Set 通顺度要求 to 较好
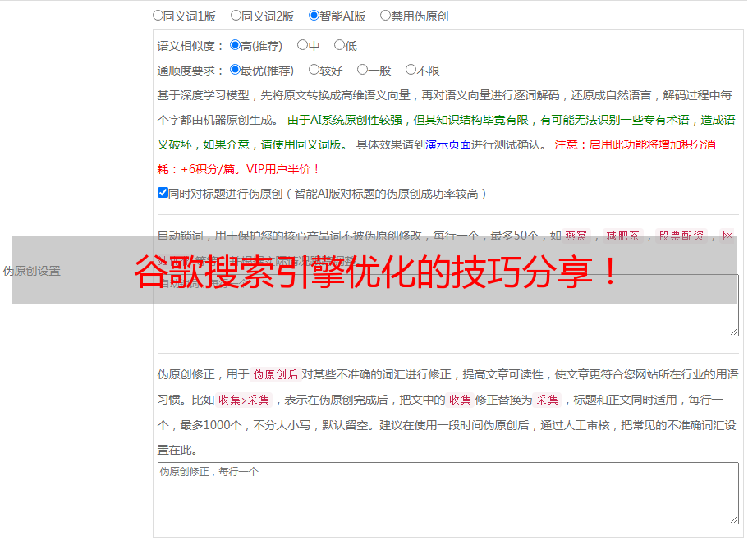Image resolution: width=748 pixels, height=540 pixels. point(314,70)
